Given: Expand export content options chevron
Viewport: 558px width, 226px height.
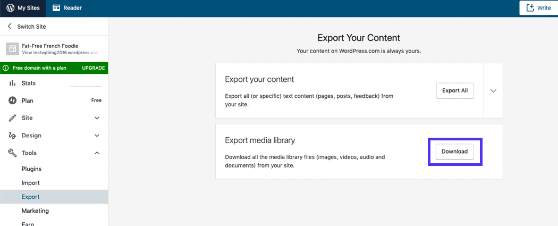Looking at the screenshot, I should 493,91.
